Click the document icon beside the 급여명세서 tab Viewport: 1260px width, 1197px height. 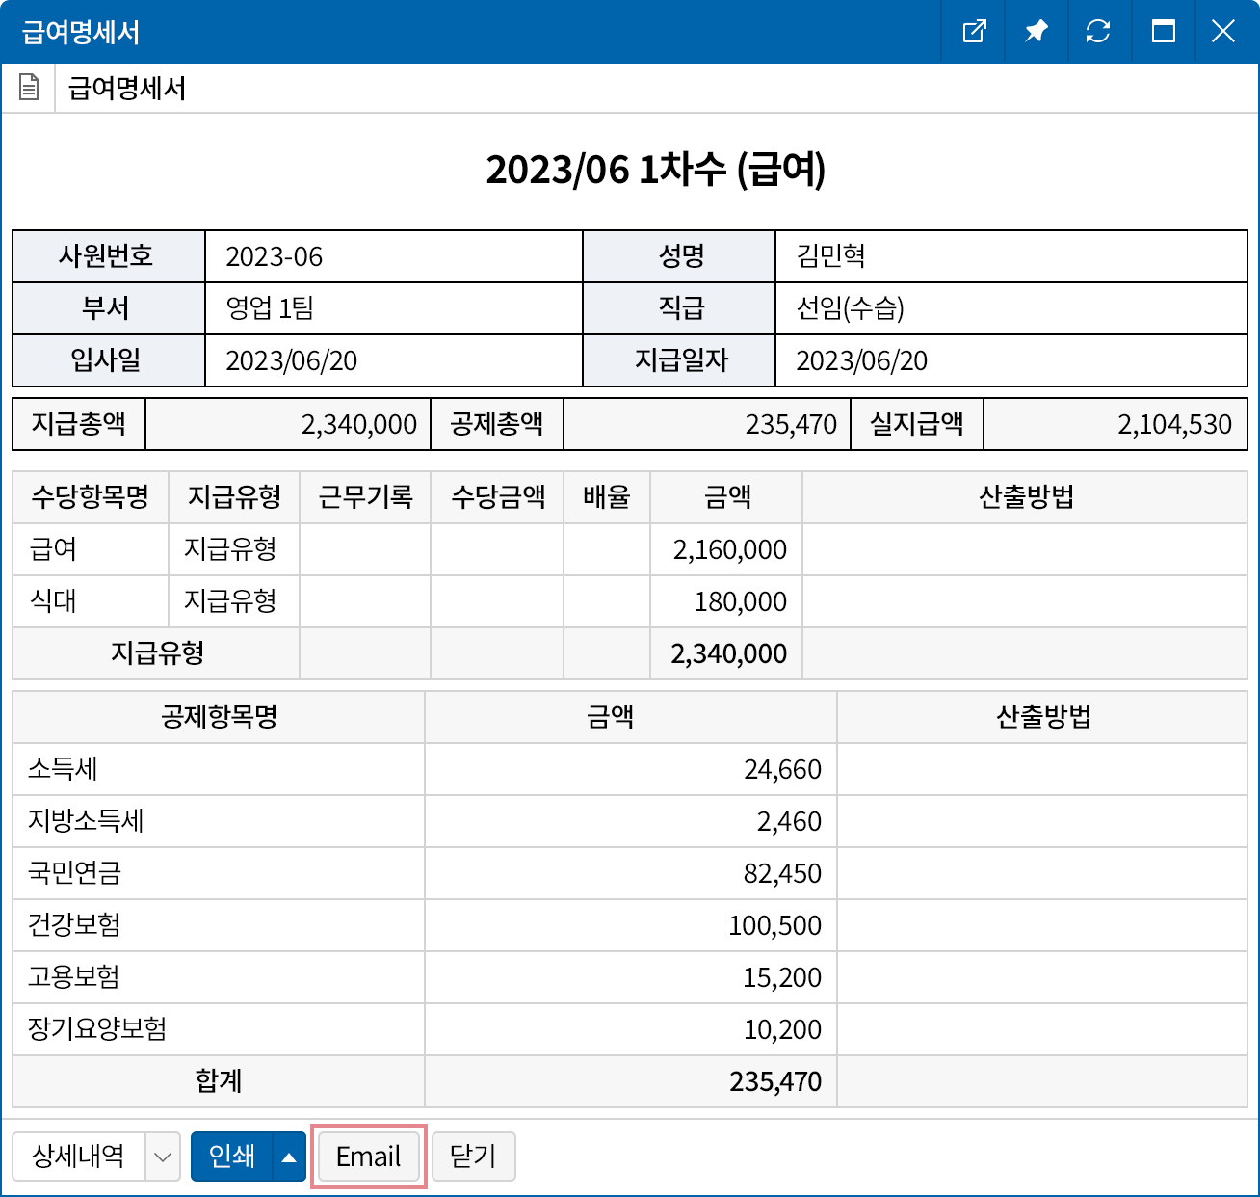[29, 88]
